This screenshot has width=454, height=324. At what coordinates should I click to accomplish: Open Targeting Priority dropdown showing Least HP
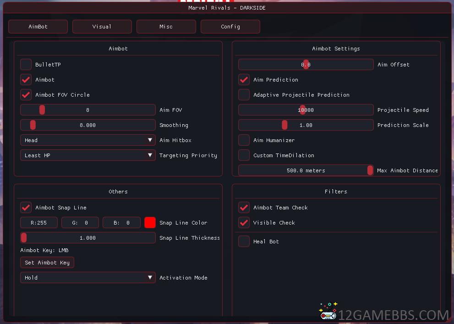coord(88,155)
